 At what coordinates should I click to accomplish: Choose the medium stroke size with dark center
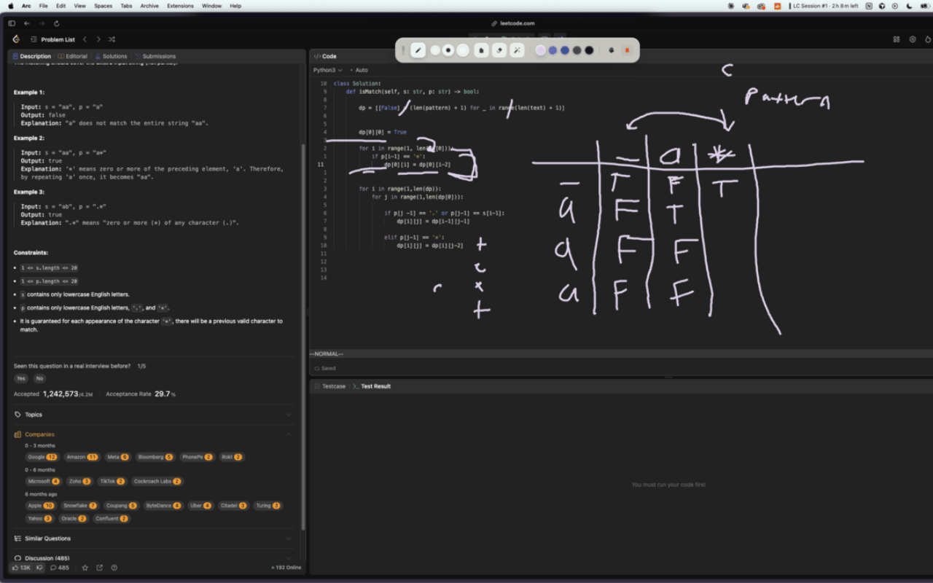[x=448, y=50]
